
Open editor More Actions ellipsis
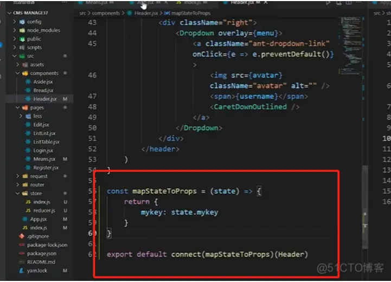coord(358,2)
